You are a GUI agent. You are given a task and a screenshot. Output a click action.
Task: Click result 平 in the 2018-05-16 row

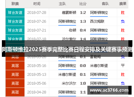click(123, 66)
